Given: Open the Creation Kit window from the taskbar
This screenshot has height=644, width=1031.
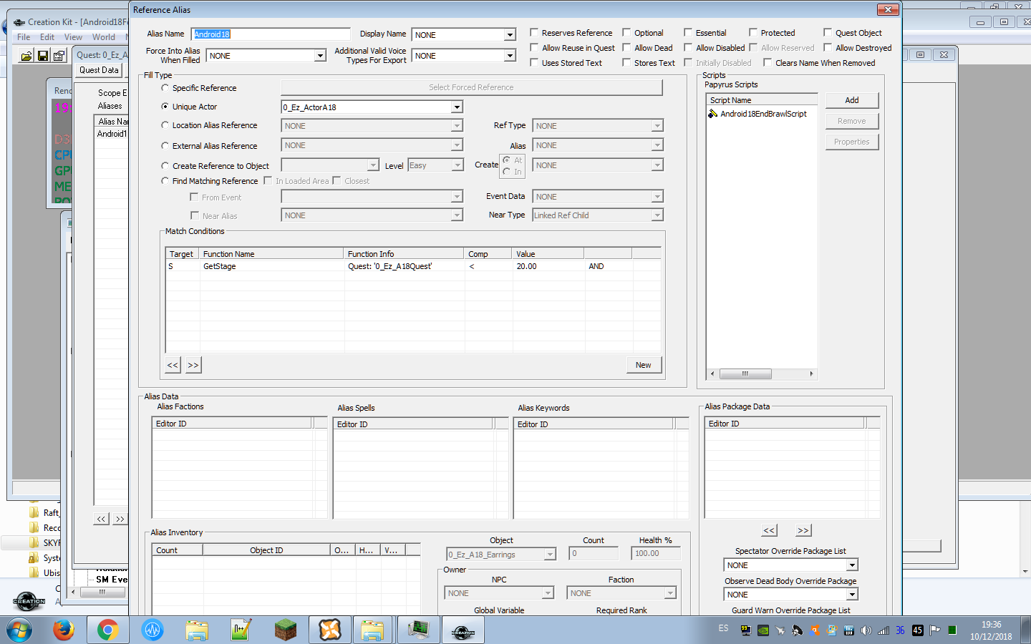Looking at the screenshot, I should pos(463,630).
